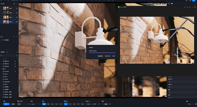197x107 pixels.
Task: Click the second zero value field in the right panel
Action: coord(182,87)
